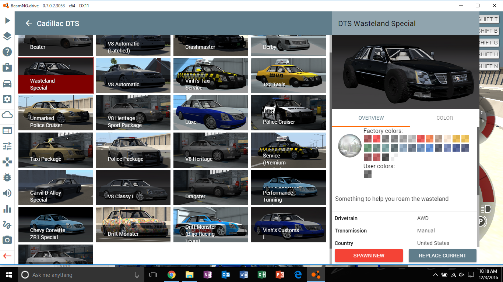
Task: Click the curved path icon in the sidebar
Action: (x=7, y=224)
